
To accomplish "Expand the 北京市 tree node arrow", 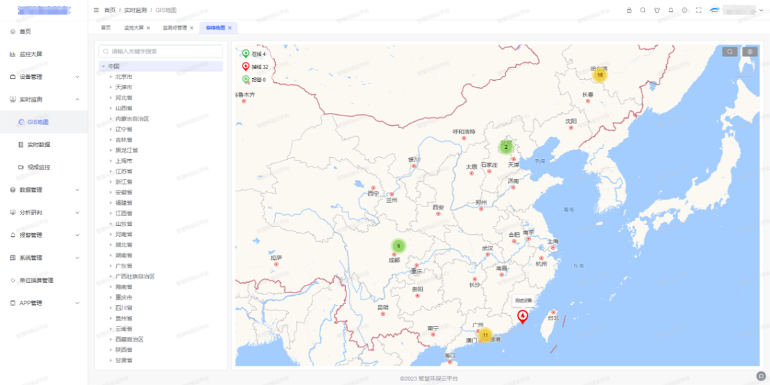I will coord(110,77).
